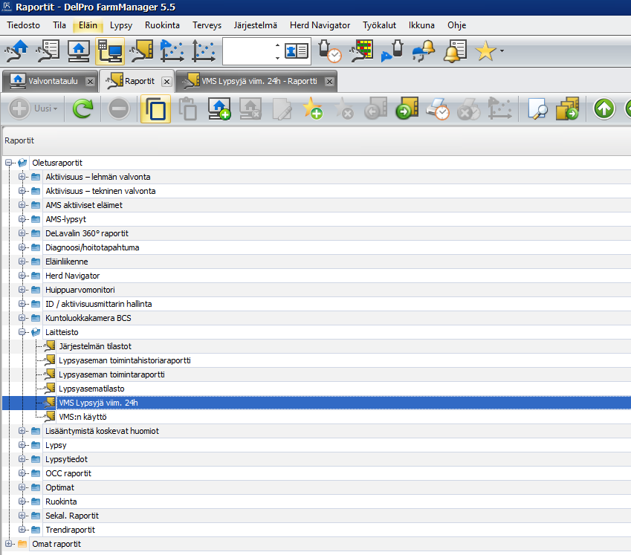The height and width of the screenshot is (555, 631).
Task: Click the milk can with clock icon
Action: (x=330, y=51)
